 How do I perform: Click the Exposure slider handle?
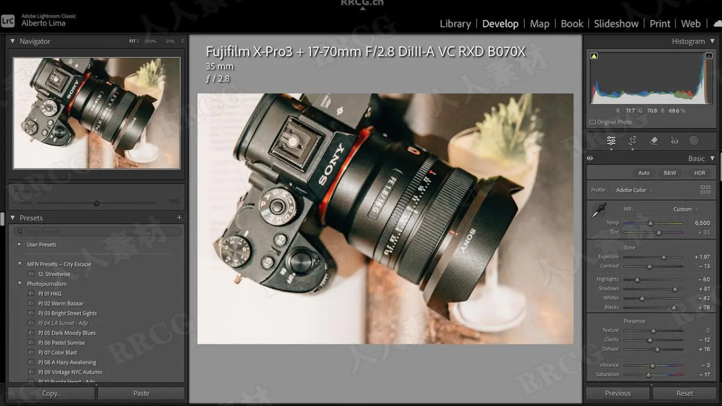coord(664,257)
